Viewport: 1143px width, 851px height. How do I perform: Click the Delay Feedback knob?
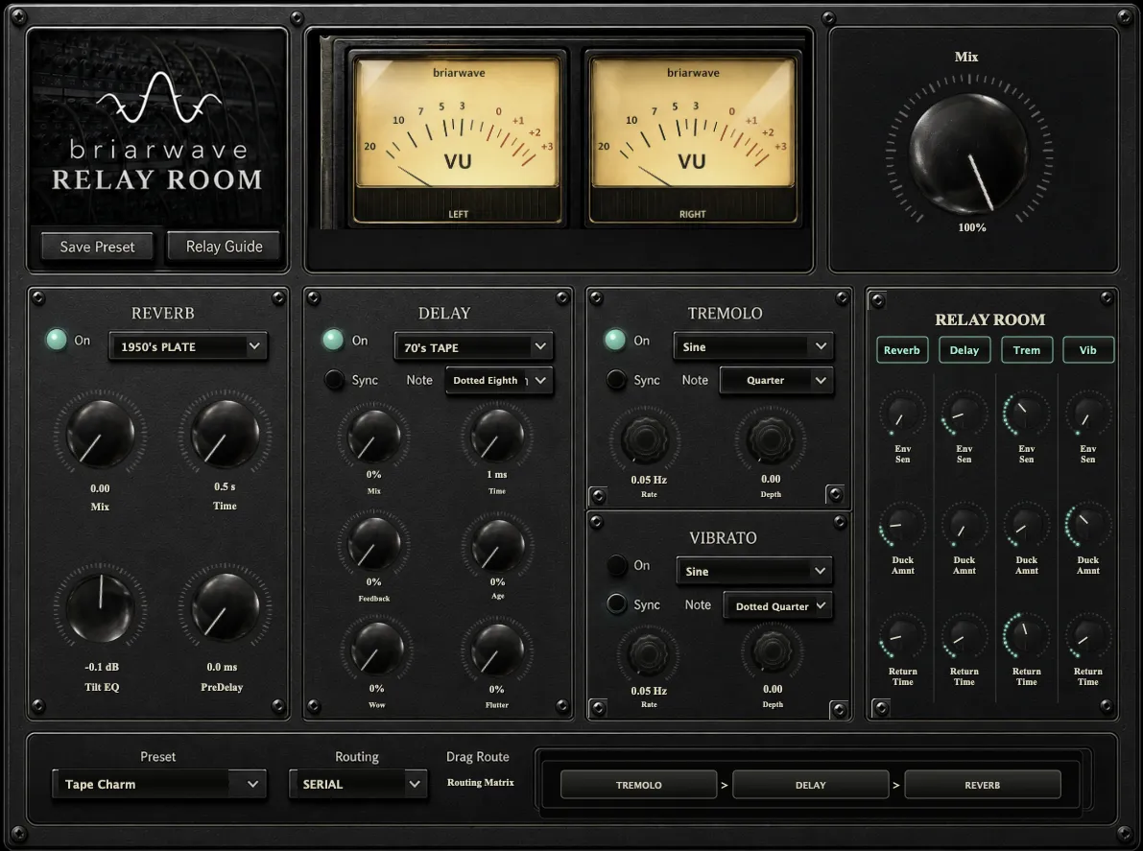point(374,544)
